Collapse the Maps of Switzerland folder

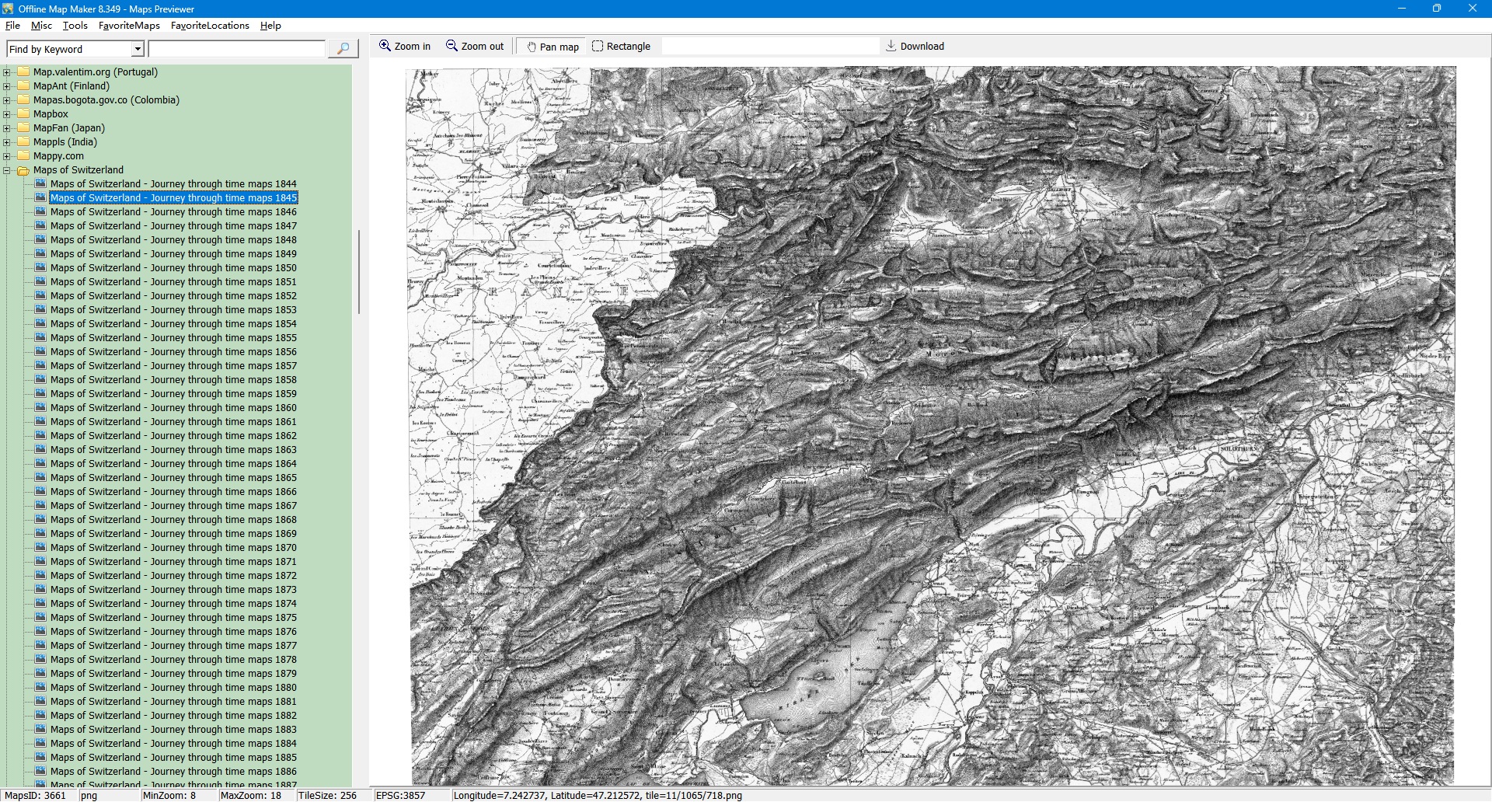pyautogui.click(x=7, y=170)
